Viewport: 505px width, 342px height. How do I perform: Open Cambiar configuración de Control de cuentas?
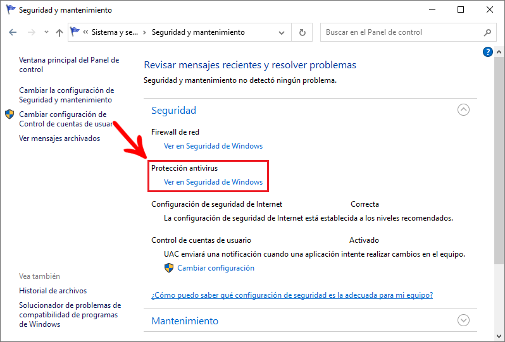[x=65, y=119]
